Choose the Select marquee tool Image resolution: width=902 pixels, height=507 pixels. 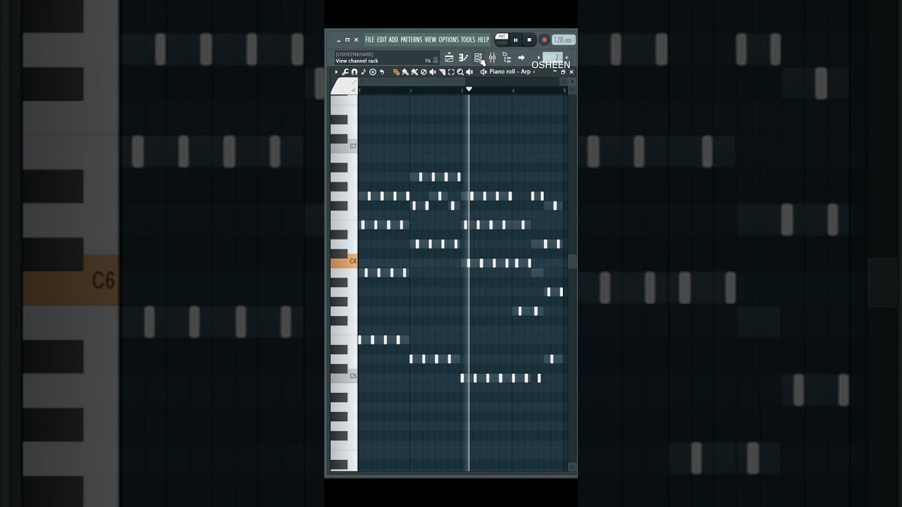[451, 72]
